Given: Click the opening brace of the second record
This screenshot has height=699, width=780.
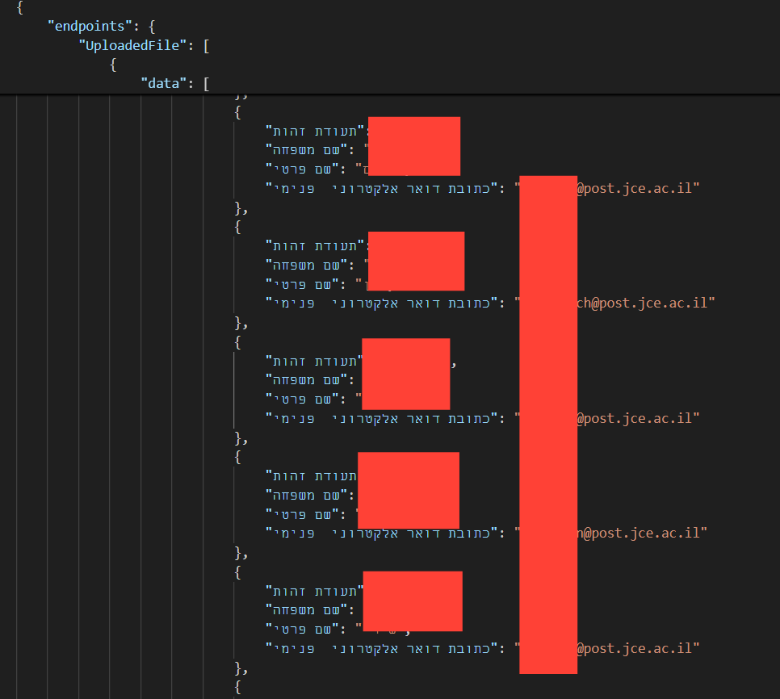Looking at the screenshot, I should [237, 227].
